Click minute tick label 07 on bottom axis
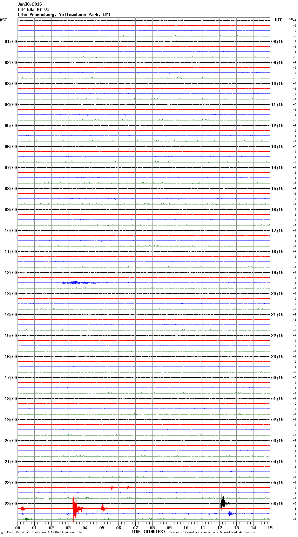The image size is (298, 537). coord(135,528)
